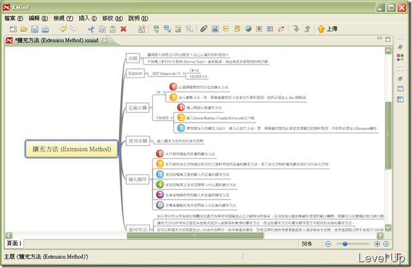Select the 擴充方法 (Extension Method).xmind tab
The height and width of the screenshot is (268, 412).
[56, 40]
